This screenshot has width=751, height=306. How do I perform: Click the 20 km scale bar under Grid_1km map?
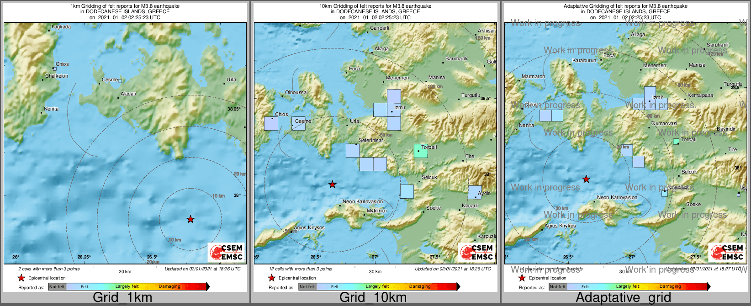pos(125,266)
